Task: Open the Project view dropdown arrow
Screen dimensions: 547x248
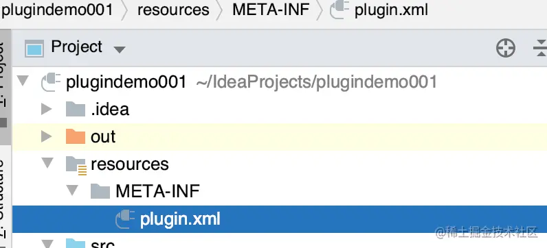Action: pos(120,50)
